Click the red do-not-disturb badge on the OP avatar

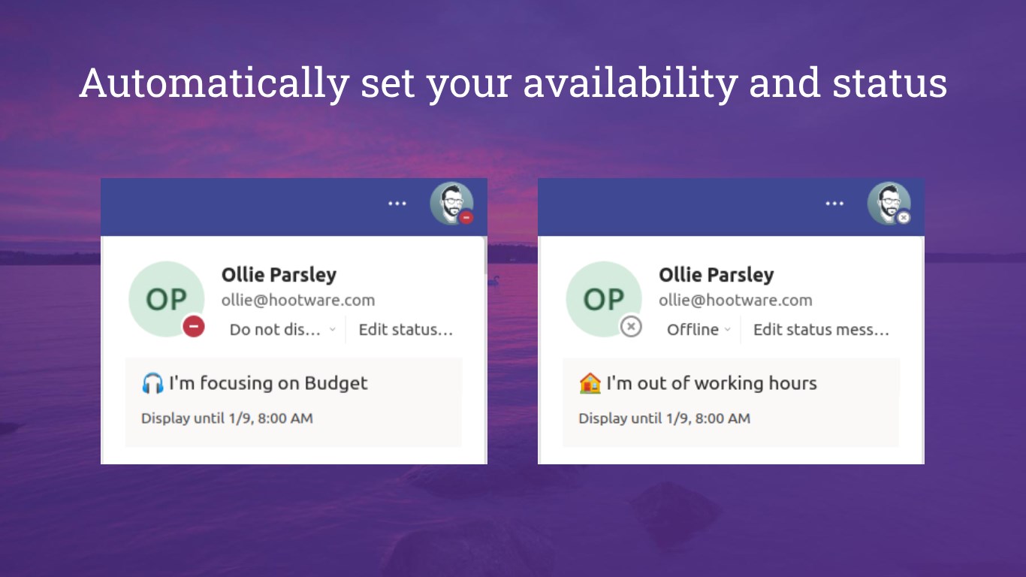tap(194, 326)
